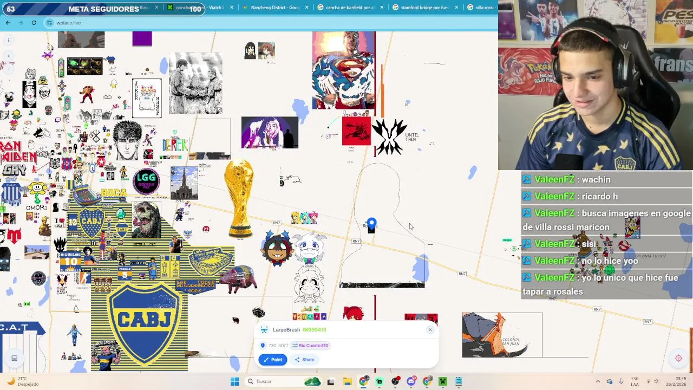Click the golden World Cup trophy artwork
693x390 pixels.
[239, 198]
